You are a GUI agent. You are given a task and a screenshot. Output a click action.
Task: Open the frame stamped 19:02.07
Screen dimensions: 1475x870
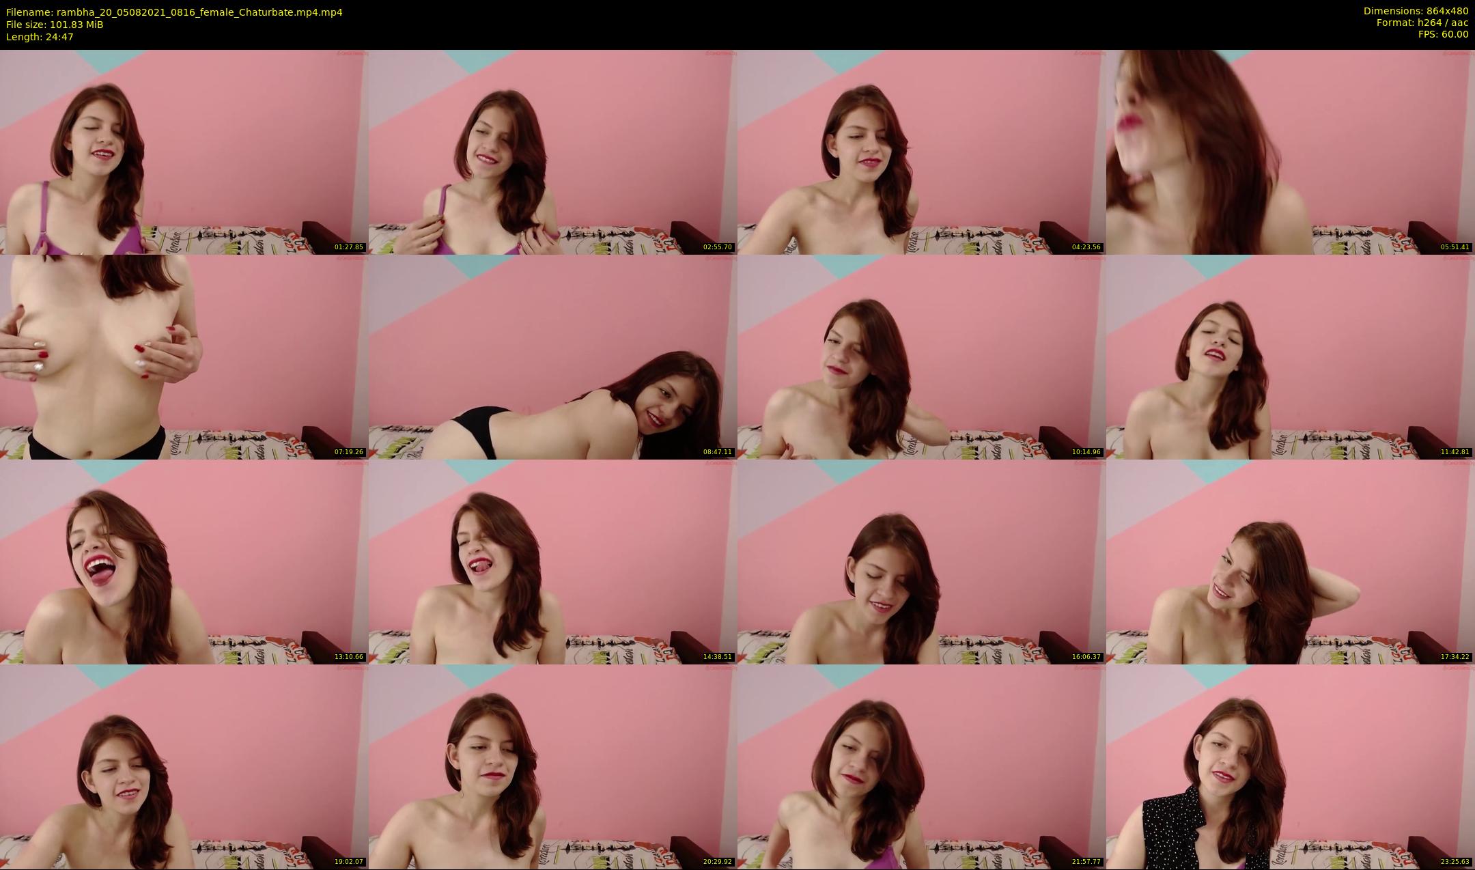184,766
